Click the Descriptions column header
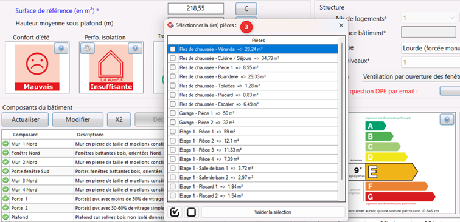This screenshot has width=460, height=222. coord(90,135)
